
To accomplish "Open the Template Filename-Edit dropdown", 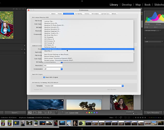I will 84,86.
